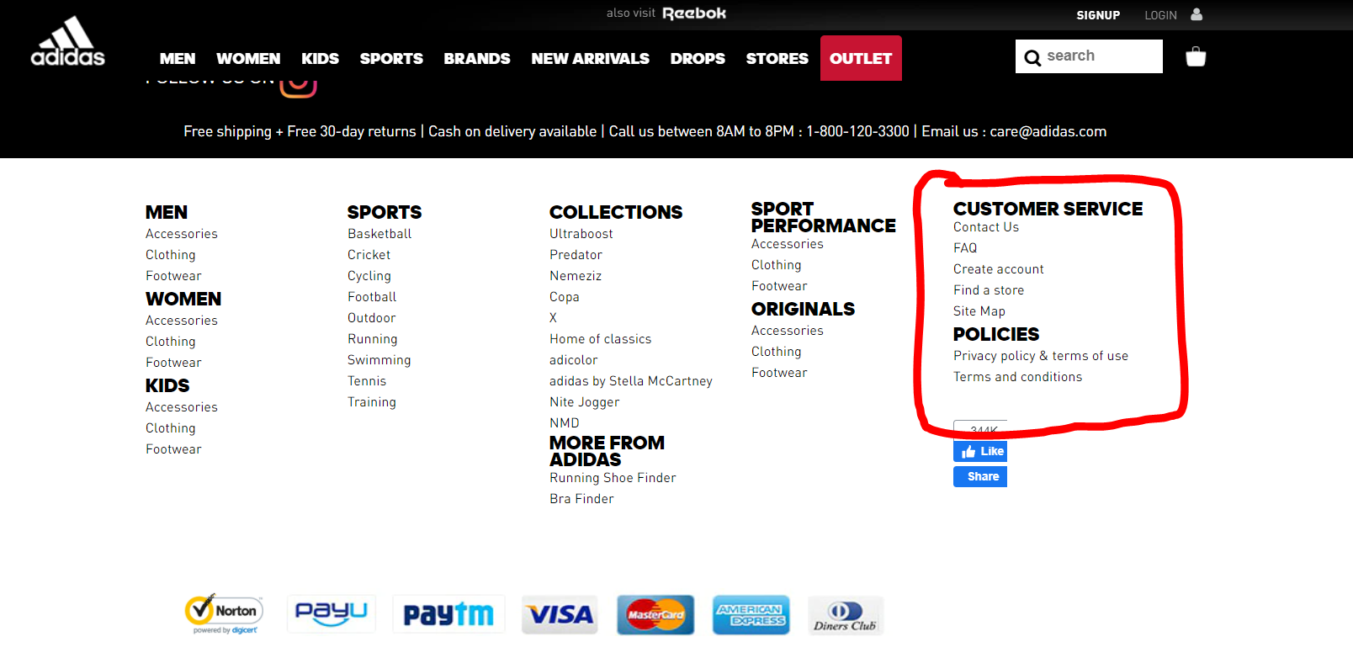Open the Bra Finder link

582,499
